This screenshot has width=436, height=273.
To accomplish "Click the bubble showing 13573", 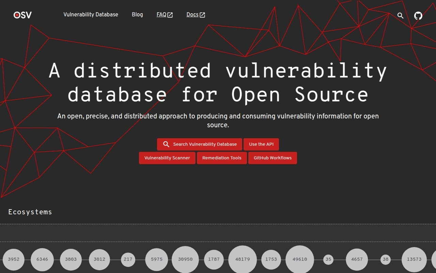I will 414,259.
